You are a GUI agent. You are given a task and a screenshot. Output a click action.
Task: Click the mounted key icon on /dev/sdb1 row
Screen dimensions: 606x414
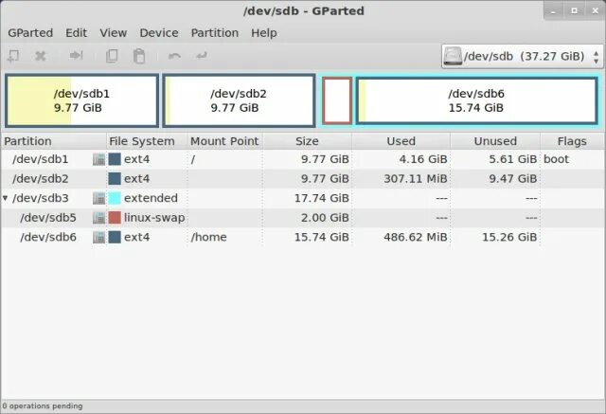[x=98, y=159]
